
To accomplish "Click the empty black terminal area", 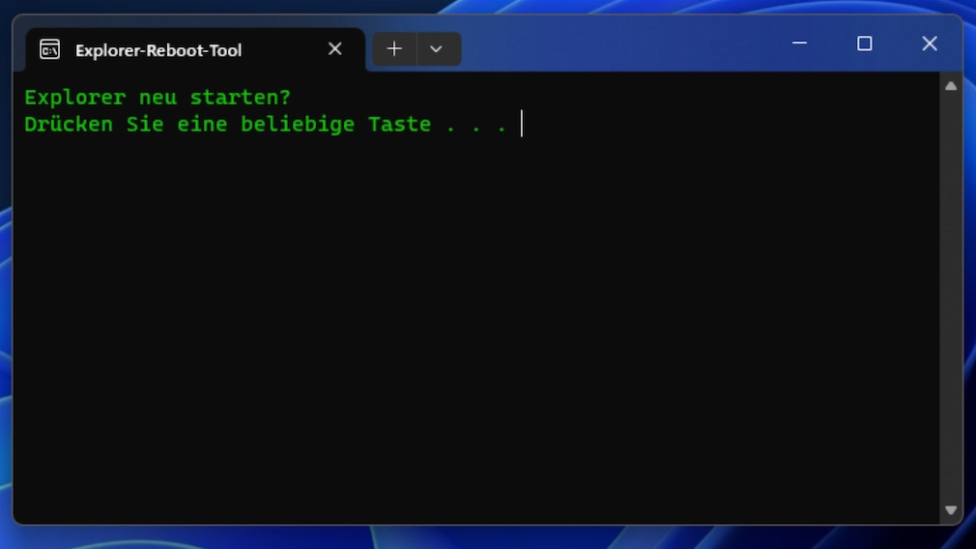I will click(474, 329).
